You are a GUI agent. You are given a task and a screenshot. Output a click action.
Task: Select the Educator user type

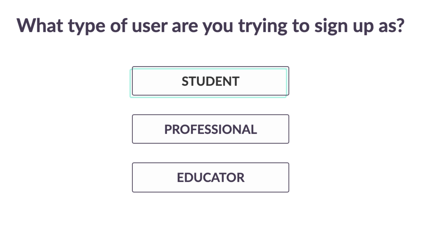click(210, 177)
